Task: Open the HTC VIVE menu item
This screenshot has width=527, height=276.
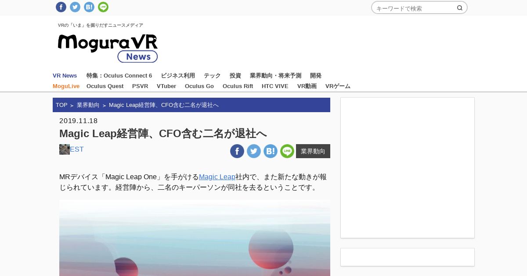Action: point(275,86)
